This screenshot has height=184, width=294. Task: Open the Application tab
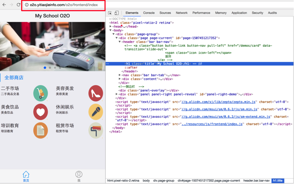tap(239, 13)
